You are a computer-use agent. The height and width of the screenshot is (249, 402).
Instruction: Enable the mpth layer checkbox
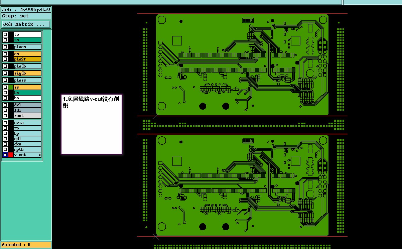point(5,149)
